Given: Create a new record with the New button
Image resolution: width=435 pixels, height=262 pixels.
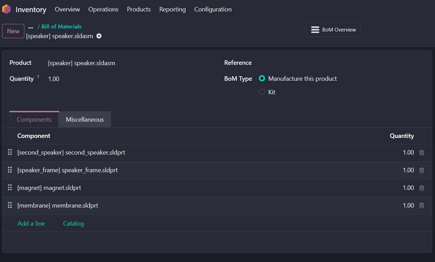Looking at the screenshot, I should 13,31.
